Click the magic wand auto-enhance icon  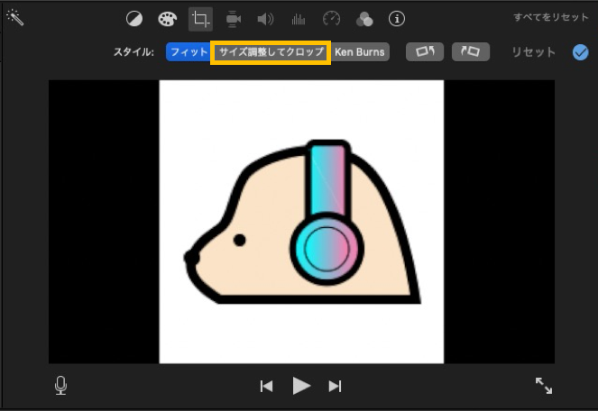[15, 17]
